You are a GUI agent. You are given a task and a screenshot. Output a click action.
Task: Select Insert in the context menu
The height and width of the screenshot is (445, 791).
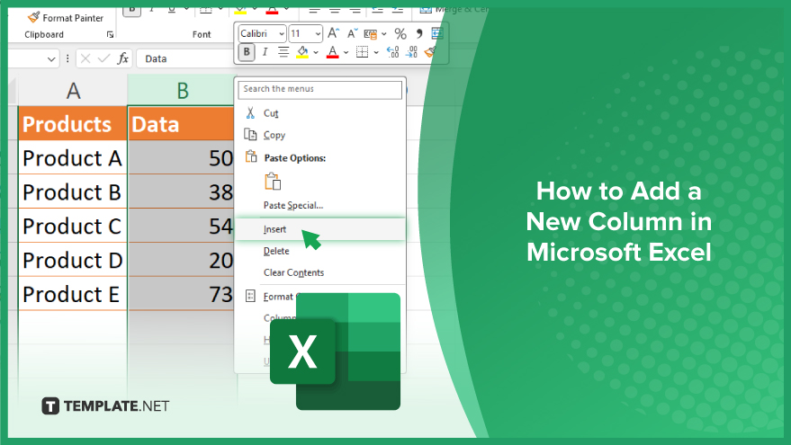(319, 229)
